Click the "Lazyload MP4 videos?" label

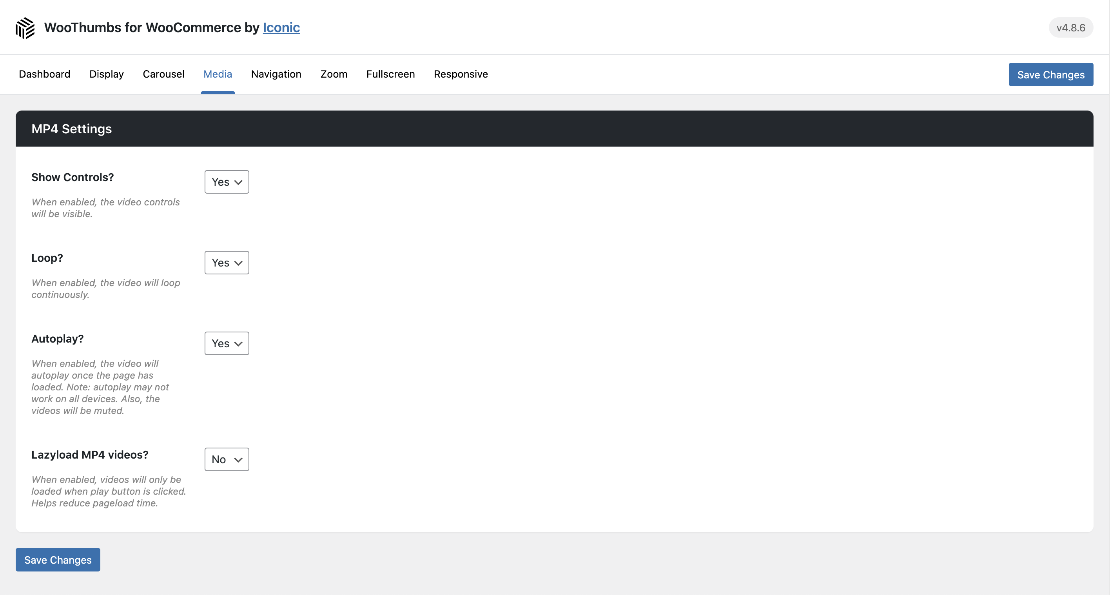point(90,455)
